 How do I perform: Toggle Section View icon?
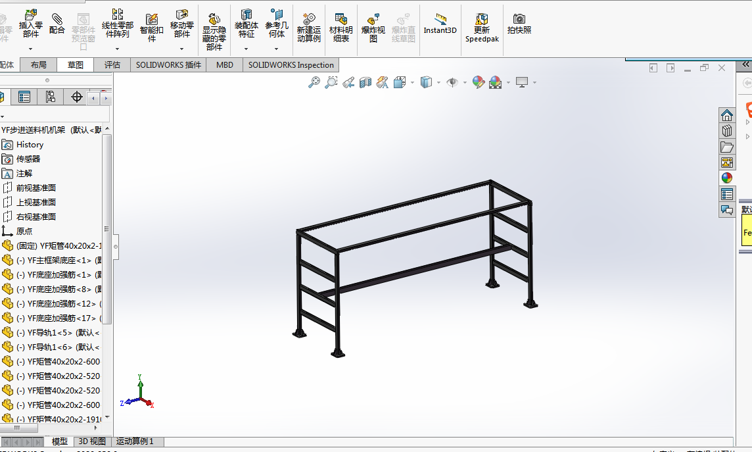(x=365, y=82)
